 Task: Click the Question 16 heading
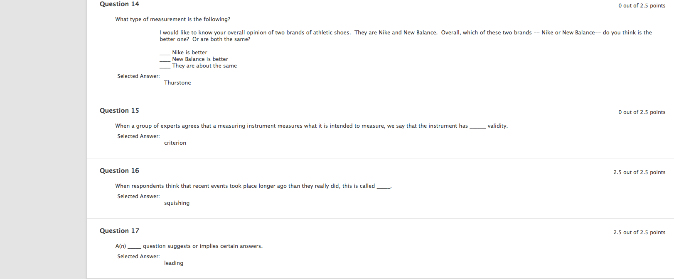pos(119,171)
